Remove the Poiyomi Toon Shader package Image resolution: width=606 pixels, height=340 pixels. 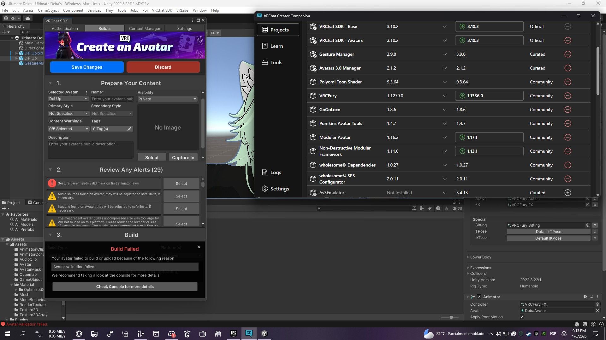tap(567, 82)
